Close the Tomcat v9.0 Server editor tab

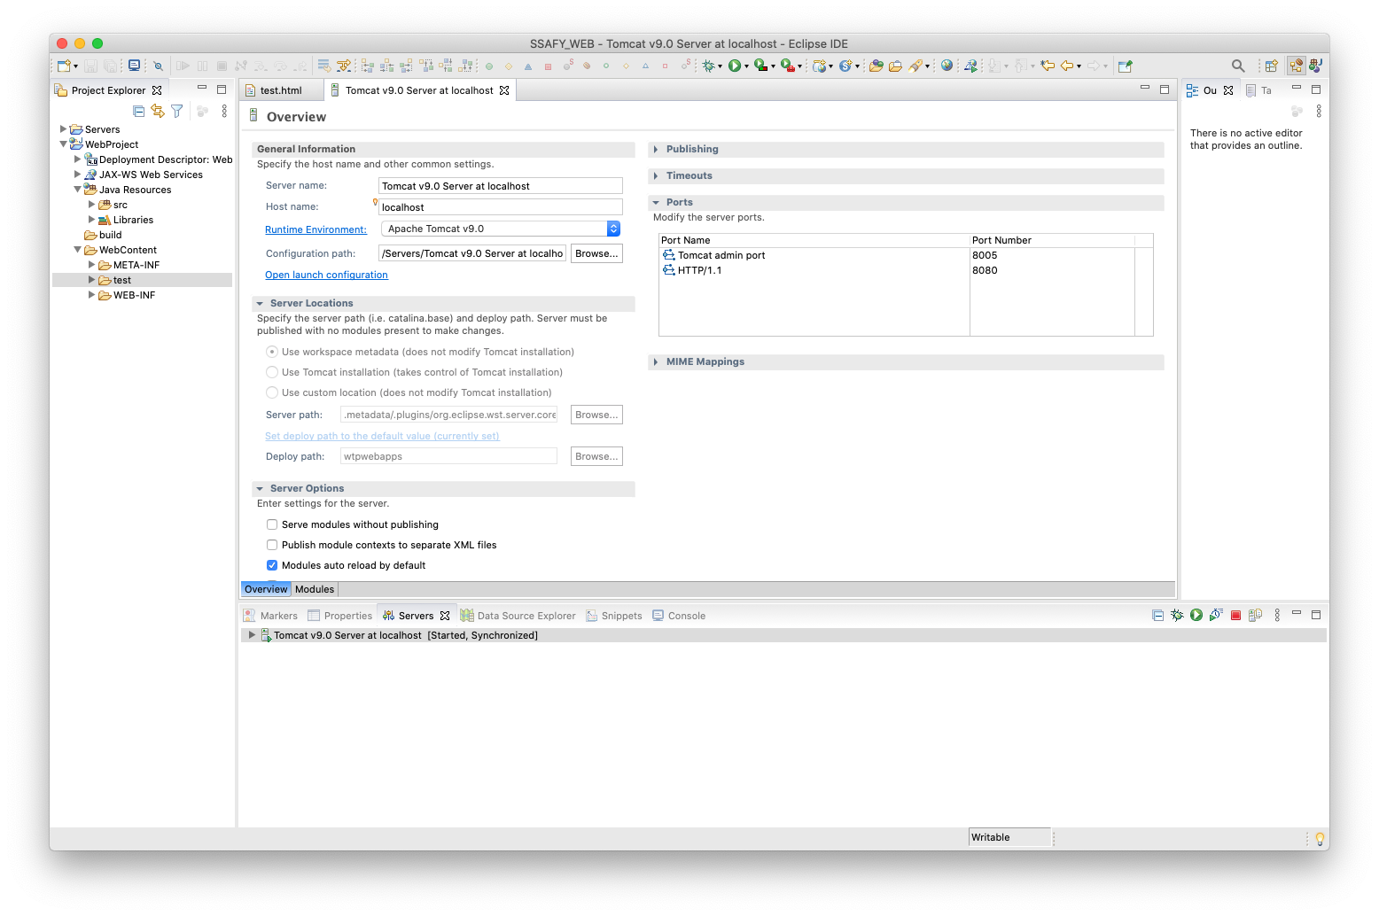pos(504,90)
